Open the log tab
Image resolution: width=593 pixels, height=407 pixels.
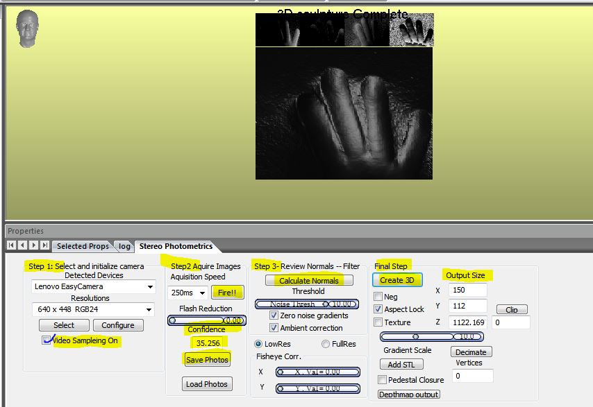click(124, 246)
